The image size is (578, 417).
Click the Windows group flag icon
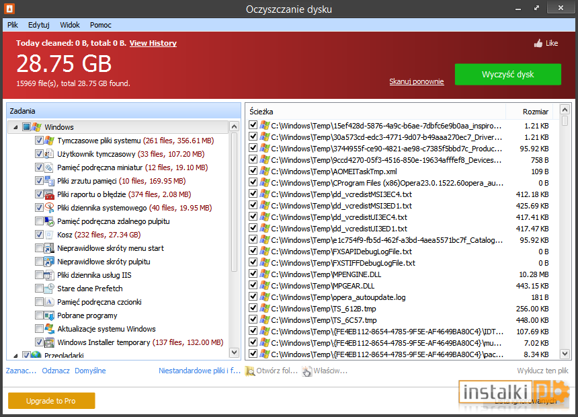pyautogui.click(x=36, y=127)
